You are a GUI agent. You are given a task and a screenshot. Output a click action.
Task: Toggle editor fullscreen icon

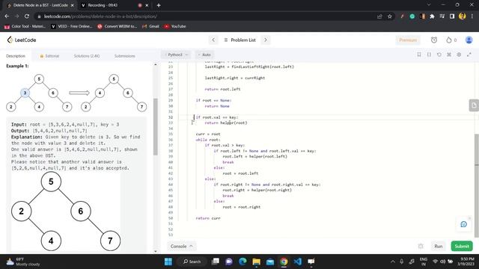click(x=469, y=55)
